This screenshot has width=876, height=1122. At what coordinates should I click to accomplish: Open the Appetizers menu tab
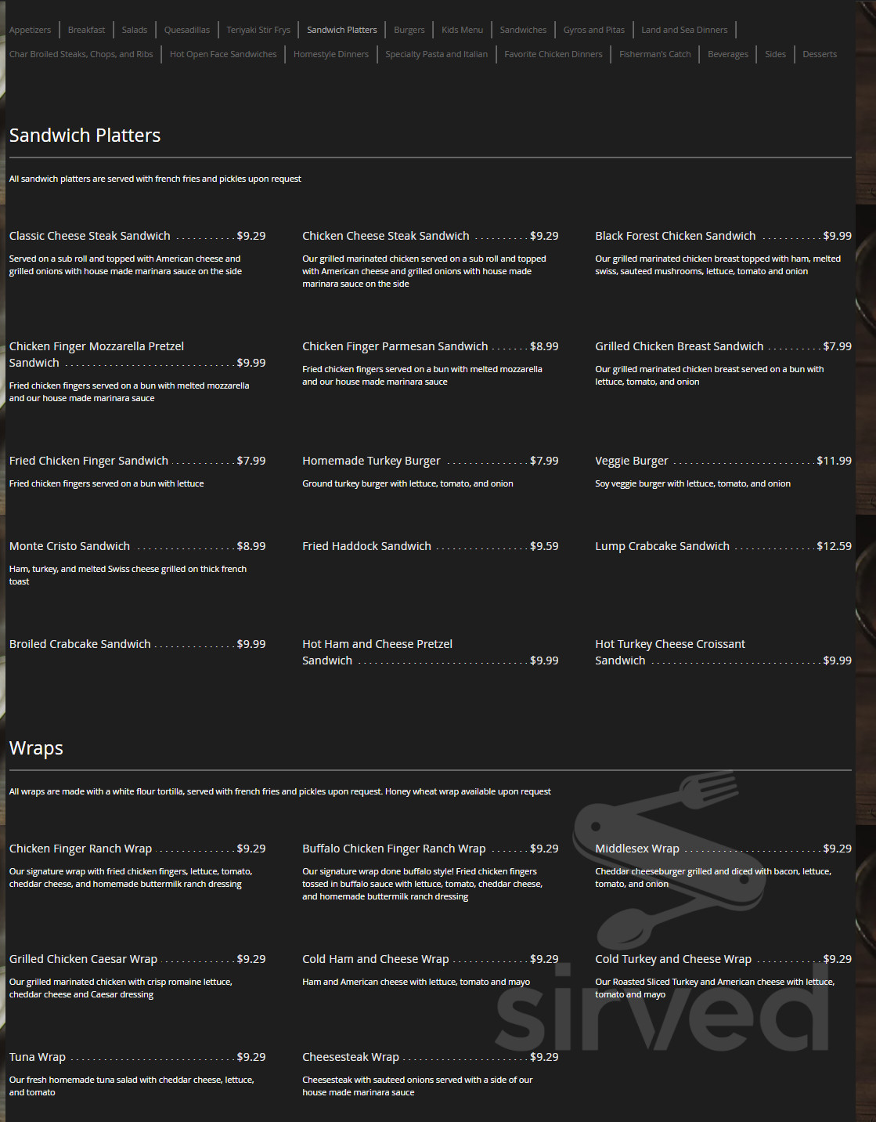[31, 29]
